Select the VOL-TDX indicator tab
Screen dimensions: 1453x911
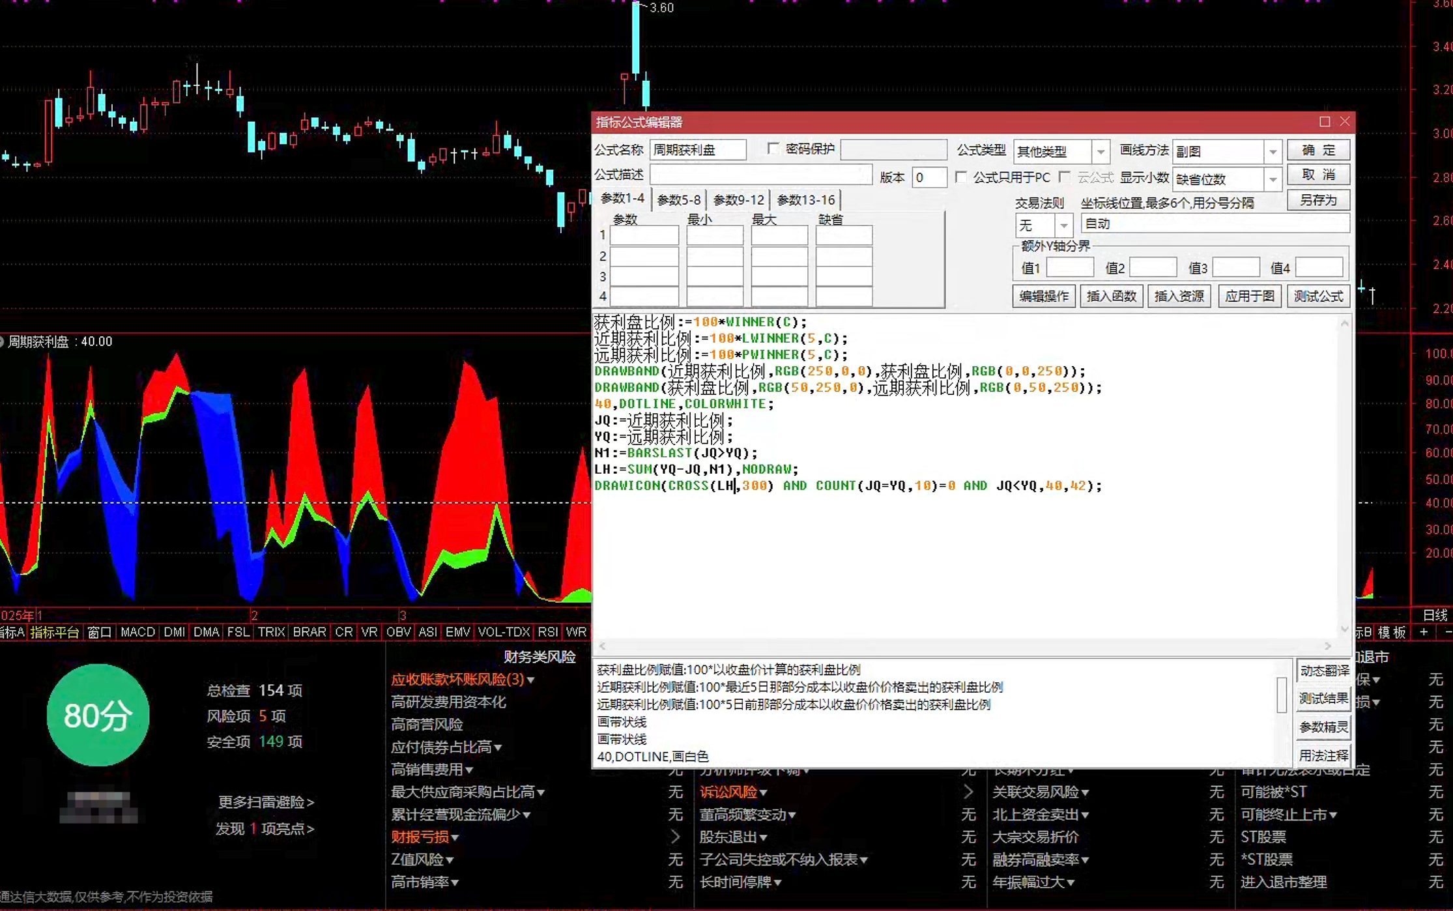point(504,632)
